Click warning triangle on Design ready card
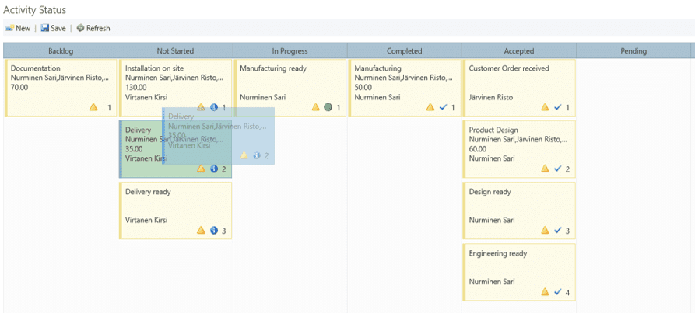 pyautogui.click(x=545, y=231)
